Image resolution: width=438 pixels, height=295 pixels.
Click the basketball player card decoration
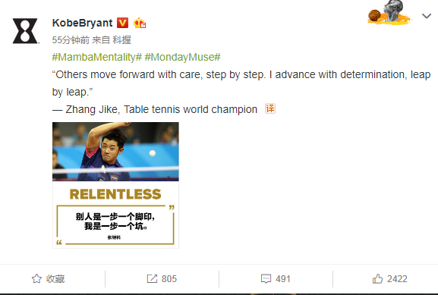(x=389, y=12)
